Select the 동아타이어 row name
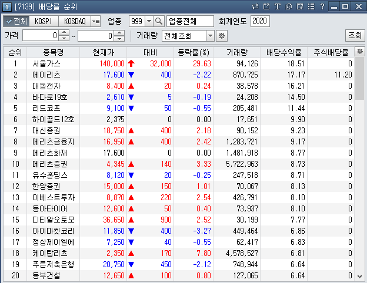 50,208
